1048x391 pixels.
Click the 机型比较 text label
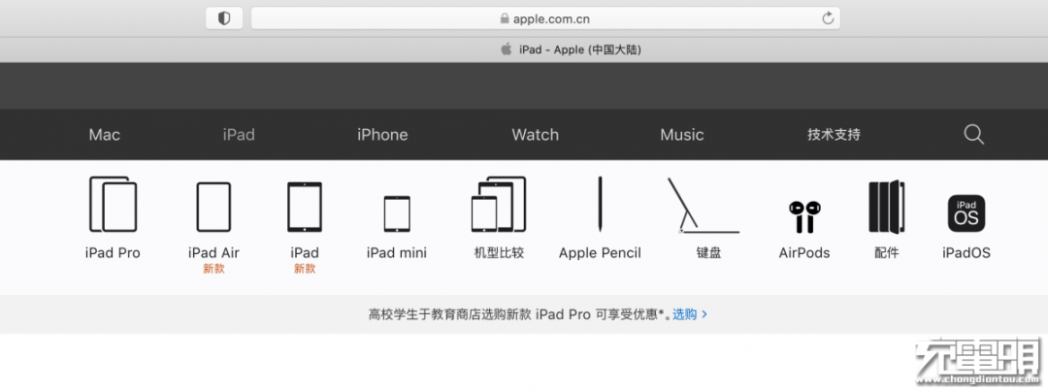(499, 252)
